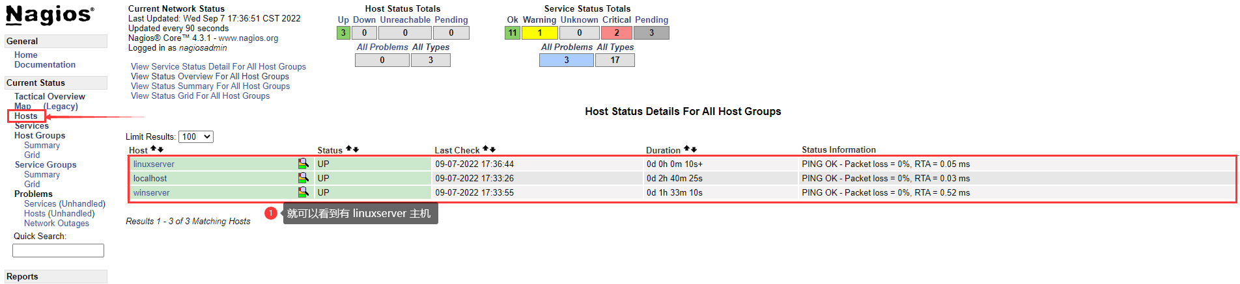Open the linuxserver host link
Image resolution: width=1240 pixels, height=284 pixels.
pyautogui.click(x=154, y=164)
